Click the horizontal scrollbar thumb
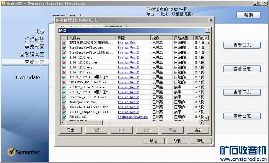 (84, 122)
